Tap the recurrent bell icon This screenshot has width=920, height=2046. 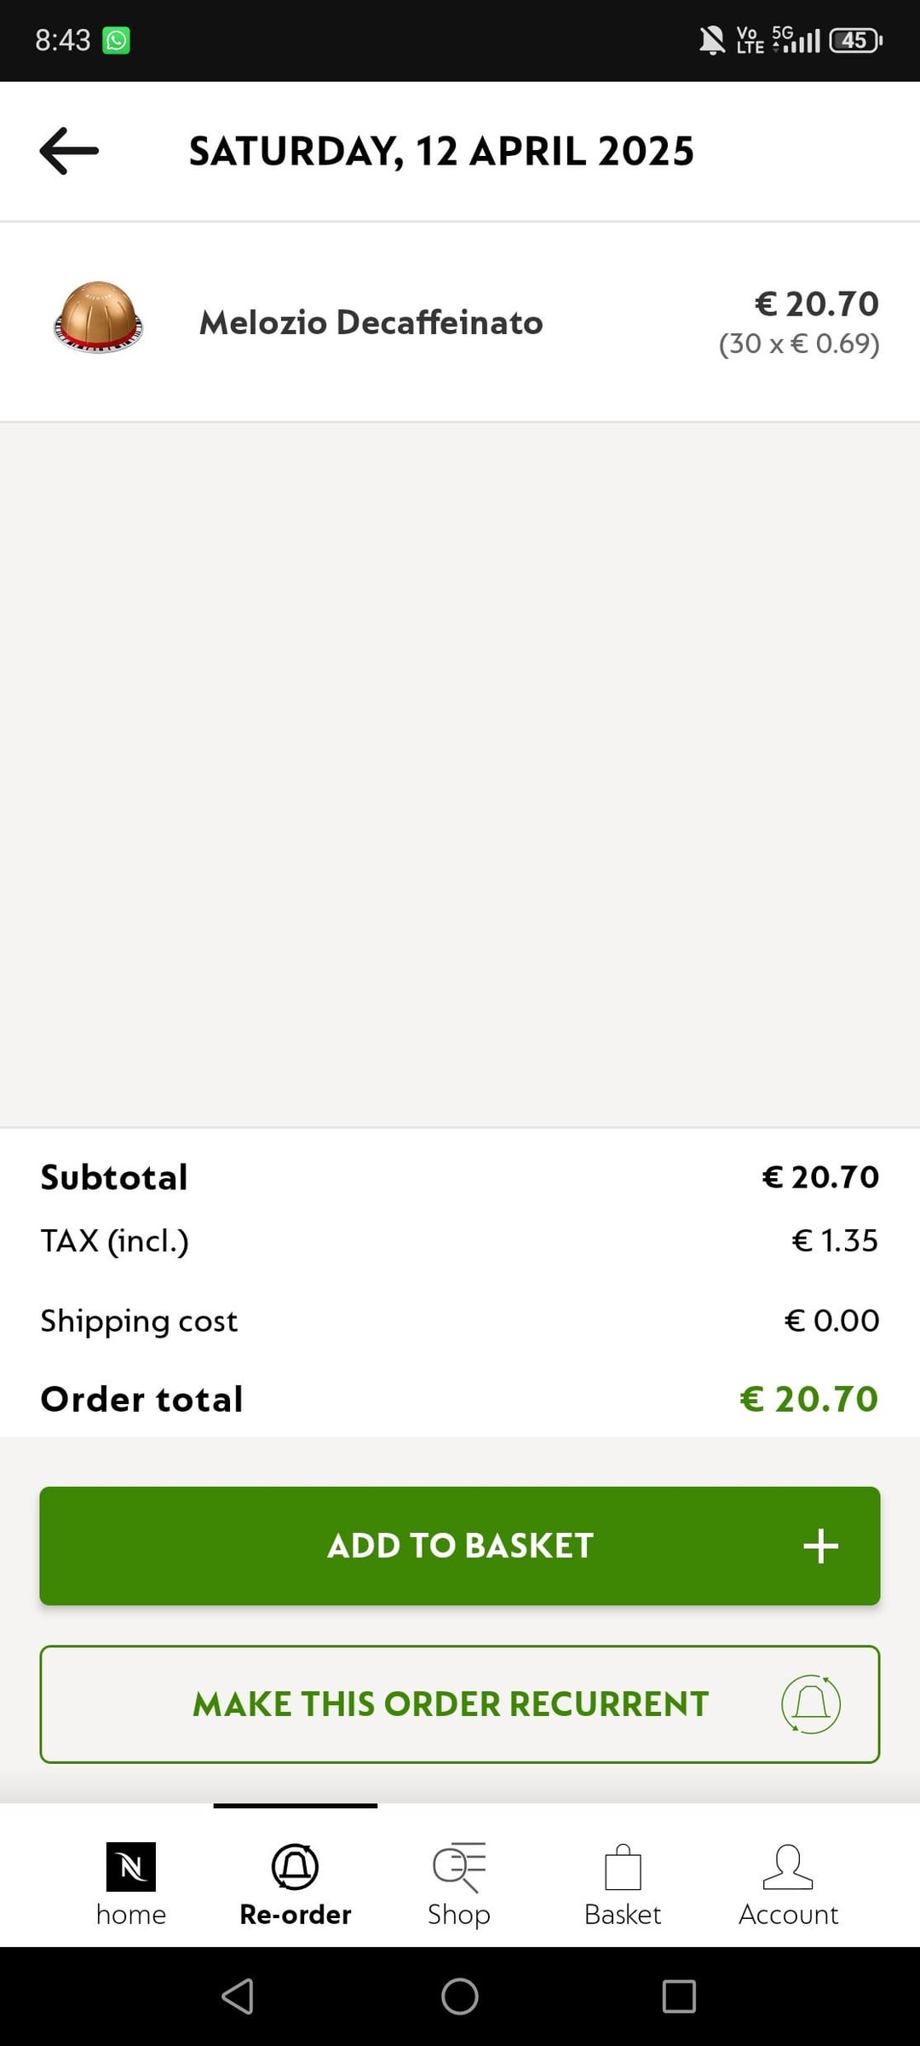point(811,1704)
